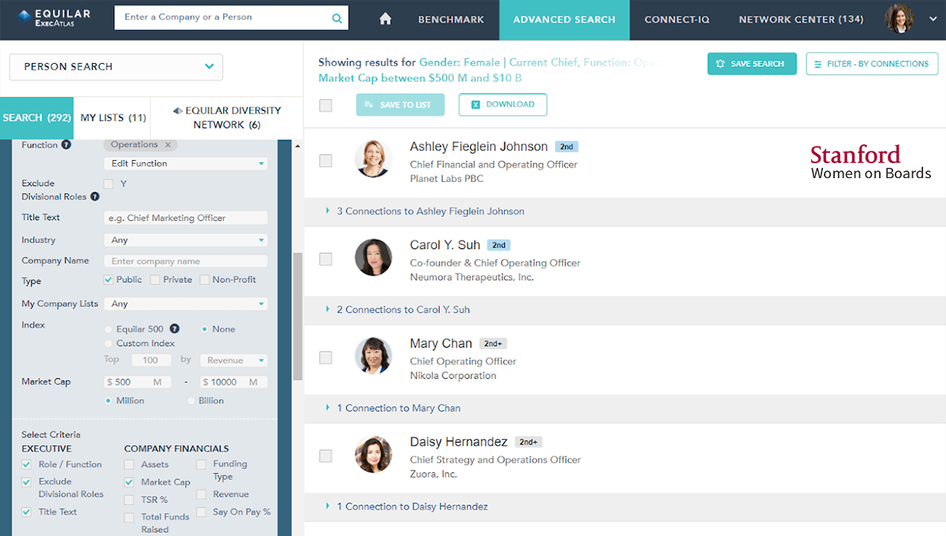Open the Benchmark menu item
The image size is (946, 536).
pos(452,20)
